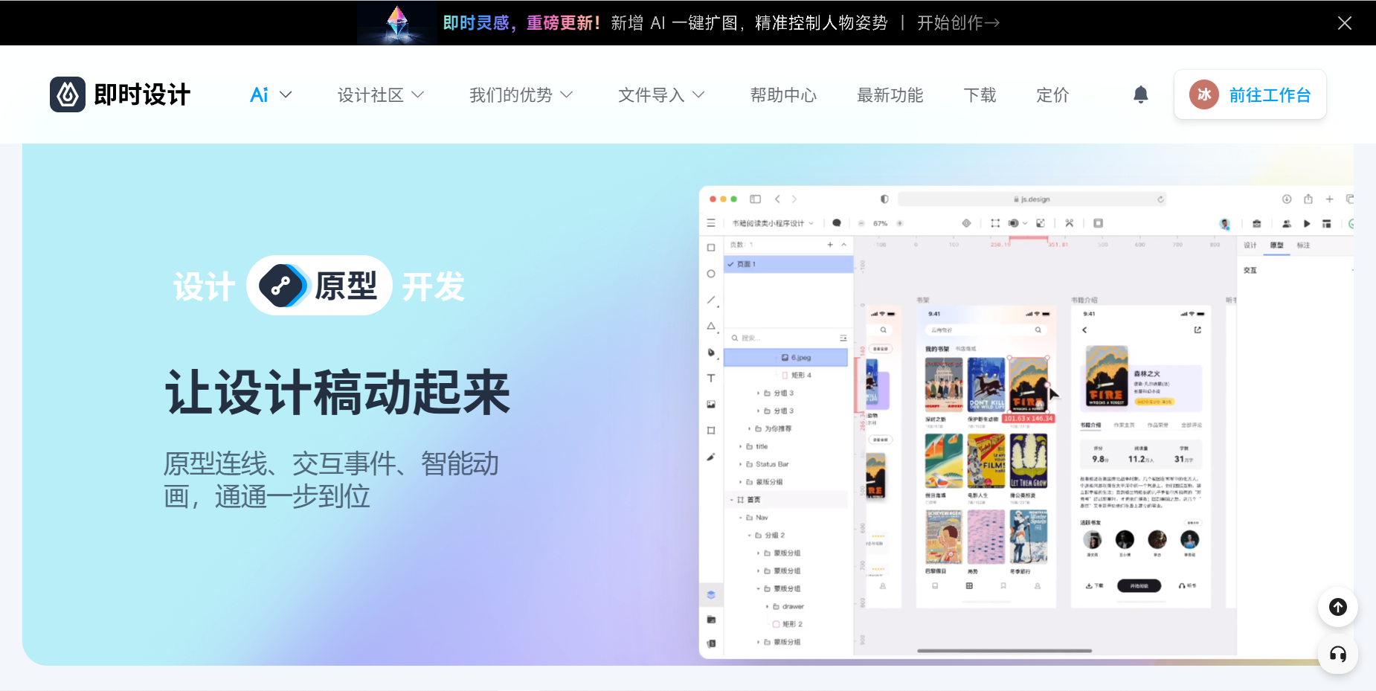1376x691 pixels.
Task: Click the canvas horizontal scrollbar
Action: pos(1004,651)
